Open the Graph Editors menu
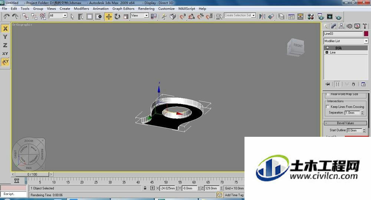Screen dimensions: 371x200 coord(123,9)
